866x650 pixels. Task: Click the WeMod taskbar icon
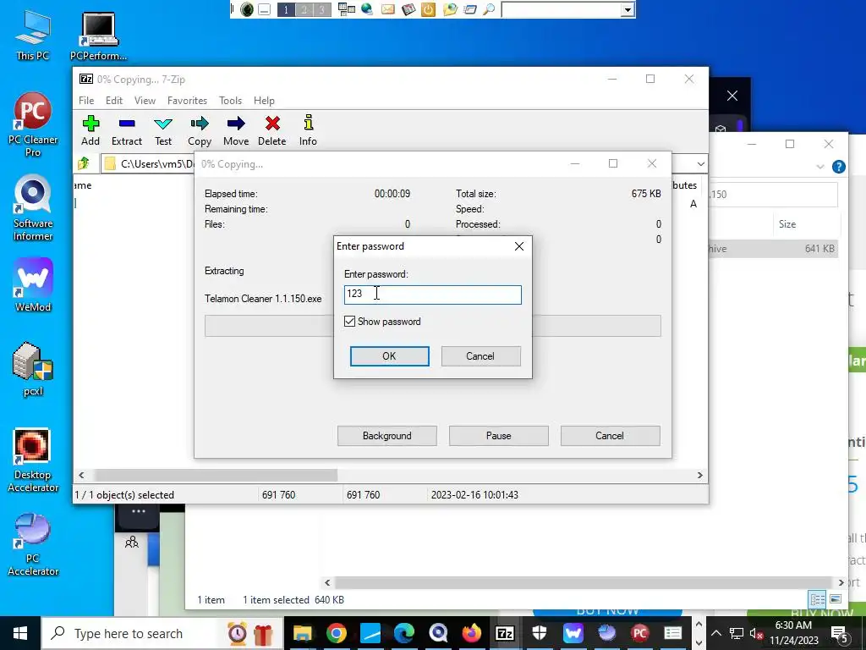coord(573,633)
